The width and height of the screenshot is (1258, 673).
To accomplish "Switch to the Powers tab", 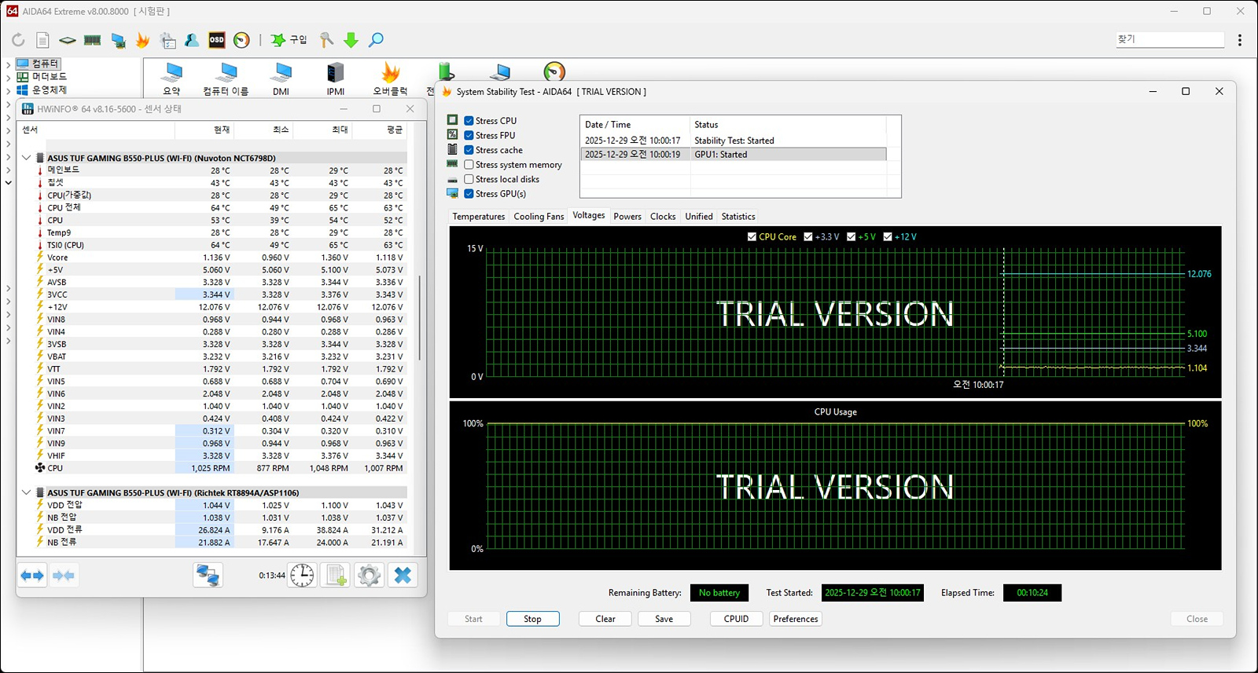I will pos(627,217).
